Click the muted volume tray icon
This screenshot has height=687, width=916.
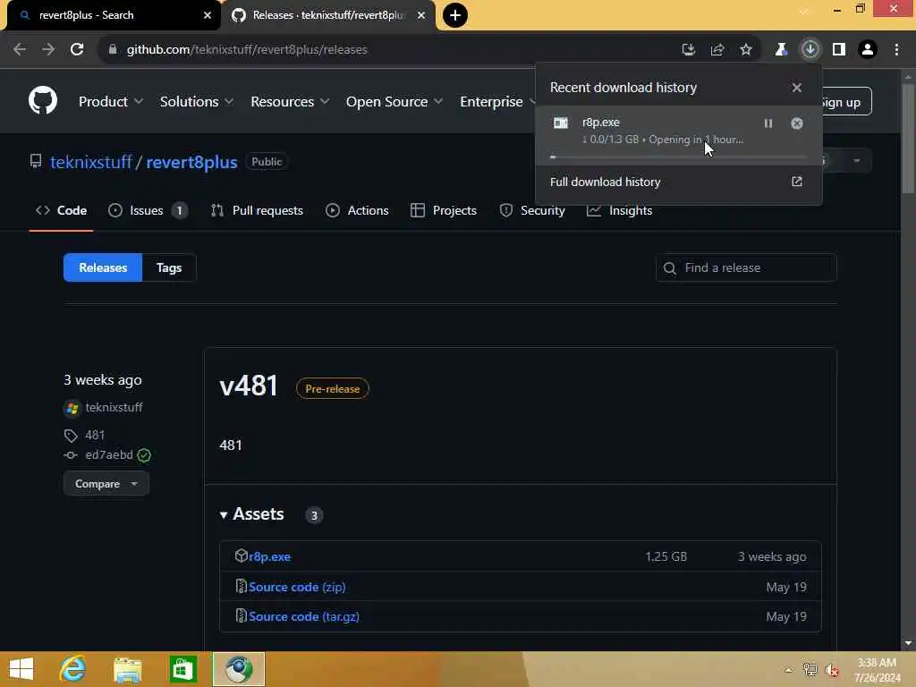[x=832, y=669]
